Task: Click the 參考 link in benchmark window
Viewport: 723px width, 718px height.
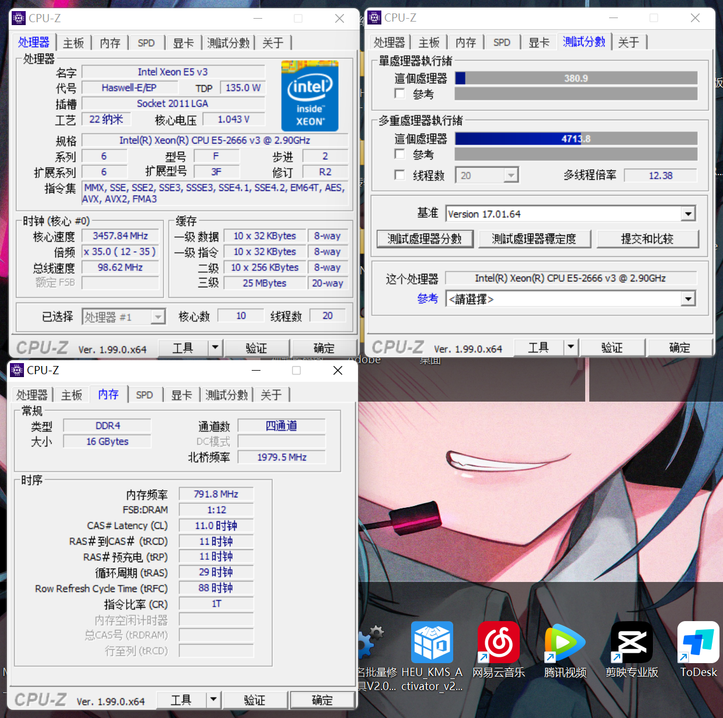Action: point(427,298)
